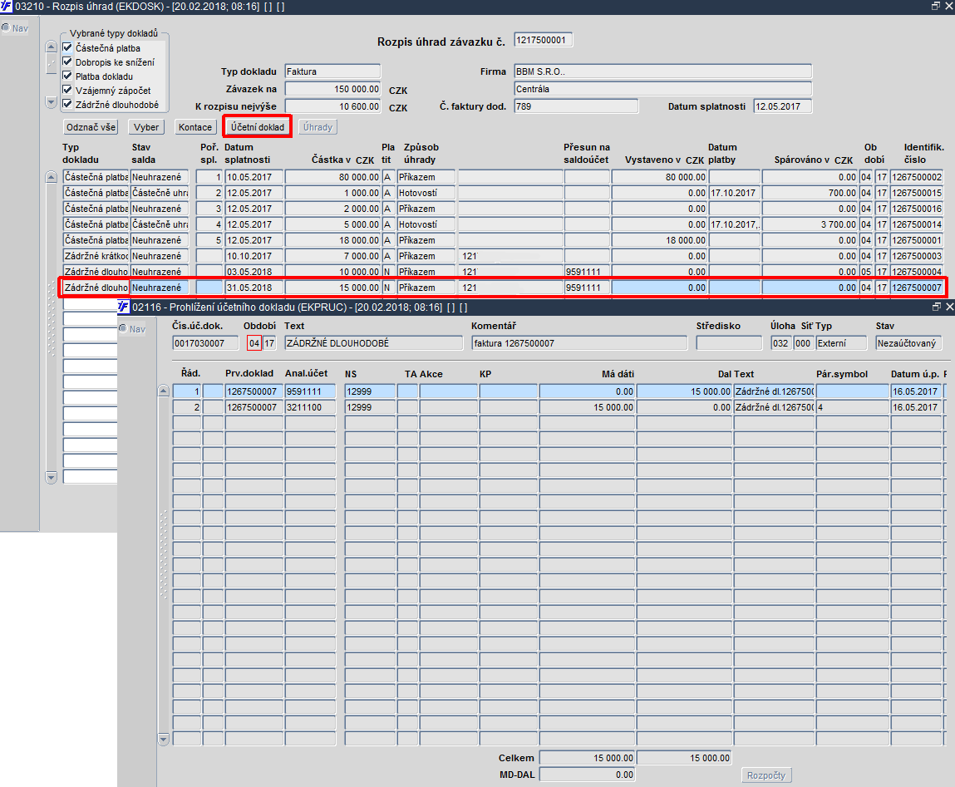Click the Rozpočty button
Screen dimensions: 955x787
pos(766,775)
